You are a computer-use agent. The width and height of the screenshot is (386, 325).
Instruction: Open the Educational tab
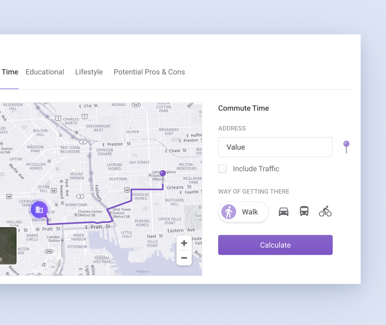(x=45, y=72)
